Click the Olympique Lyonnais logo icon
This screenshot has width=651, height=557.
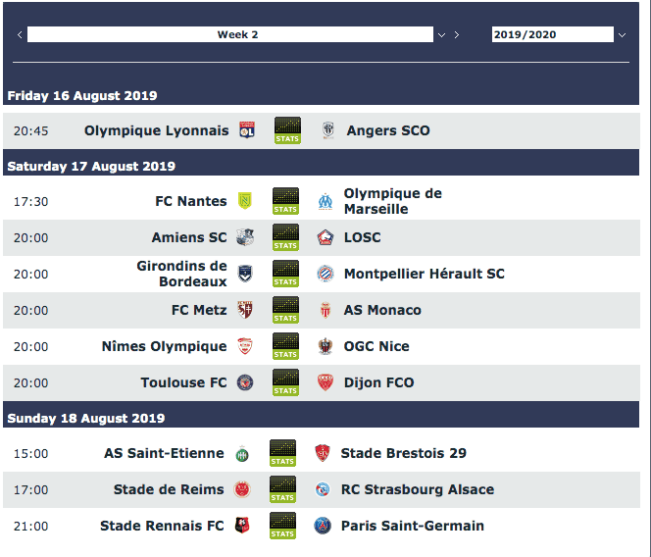(x=247, y=130)
